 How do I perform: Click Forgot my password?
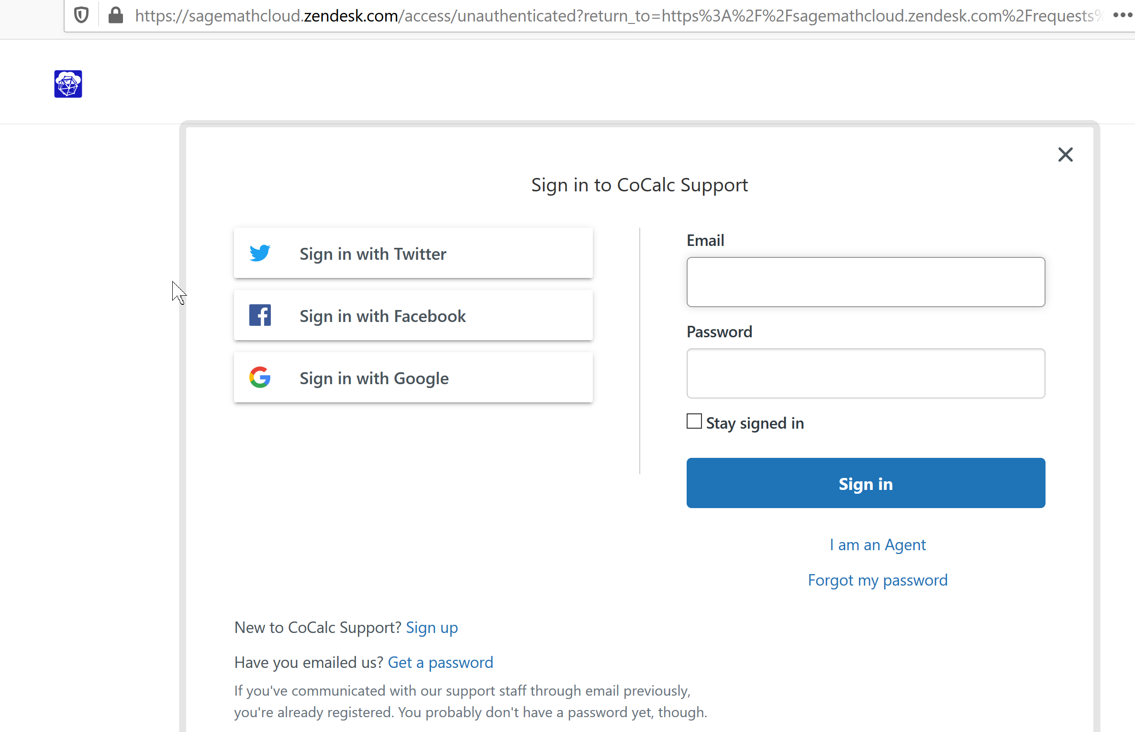pyautogui.click(x=877, y=580)
